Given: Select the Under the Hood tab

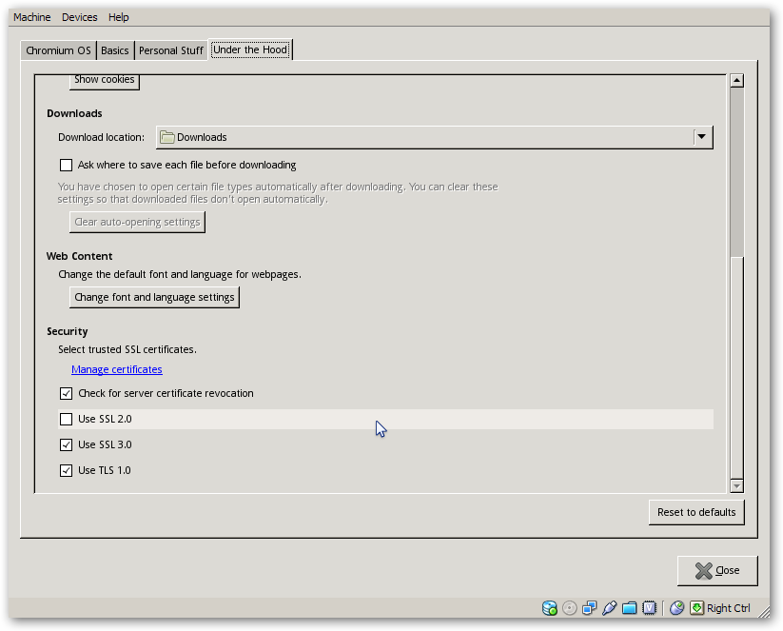Looking at the screenshot, I should pos(250,49).
